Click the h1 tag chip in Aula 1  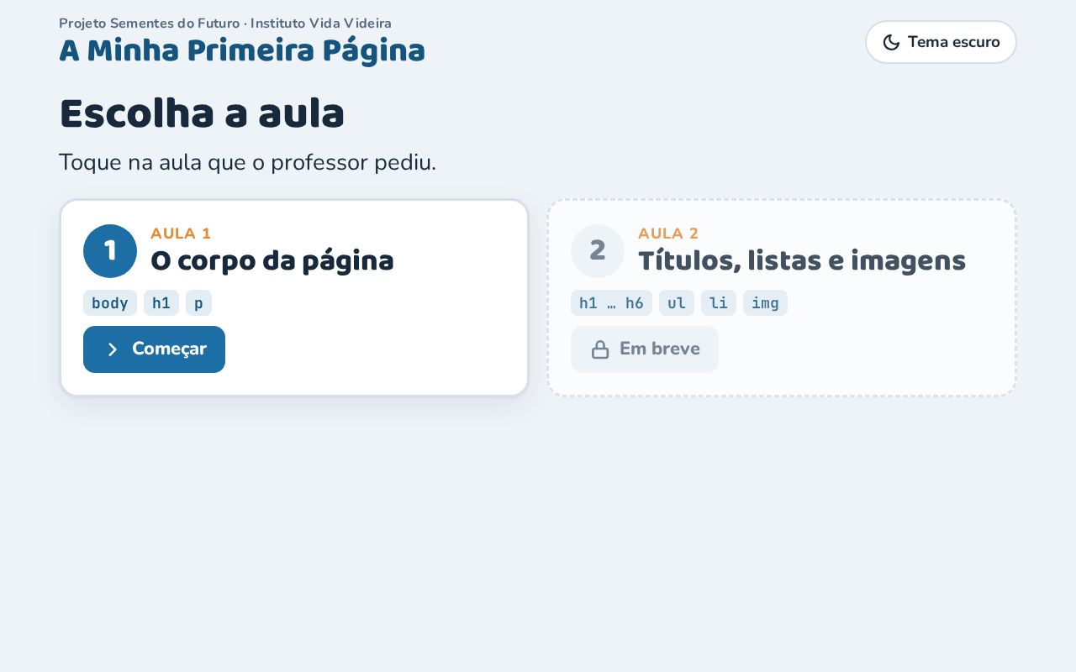pos(161,303)
